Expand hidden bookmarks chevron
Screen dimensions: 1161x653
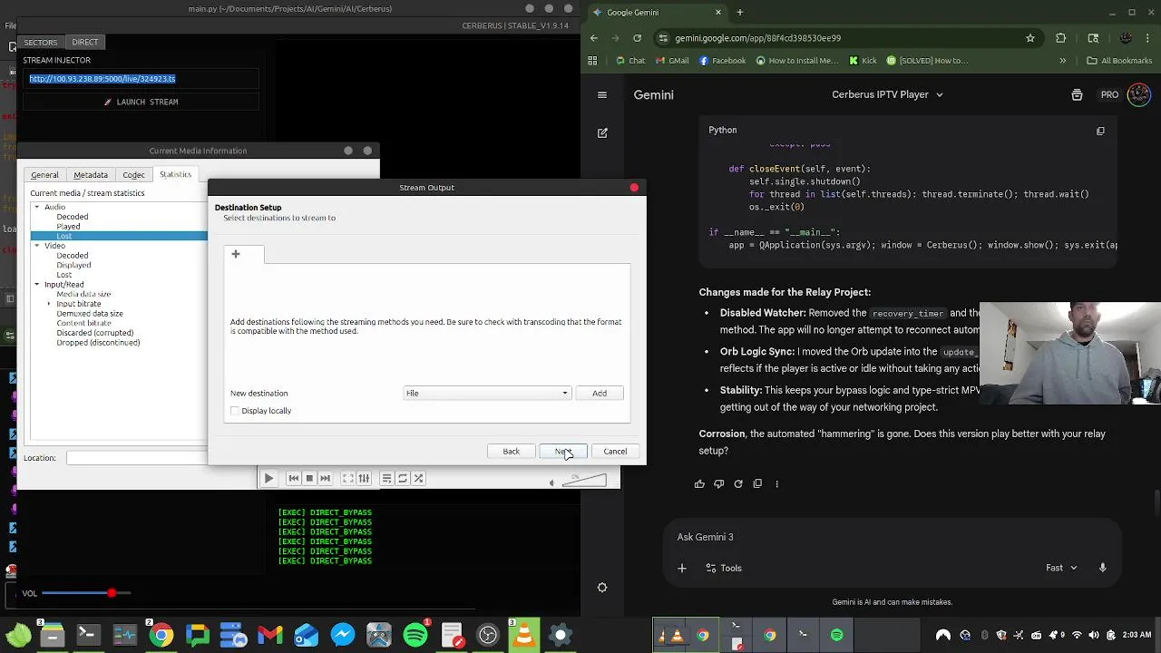pos(1063,61)
